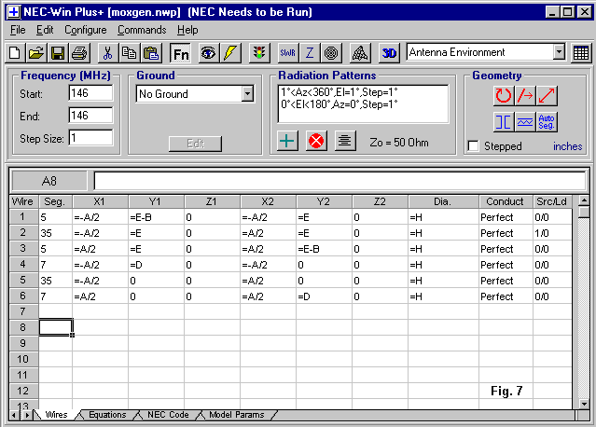Open the 3D view icon
Image resolution: width=596 pixels, height=427 pixels.
[x=390, y=53]
